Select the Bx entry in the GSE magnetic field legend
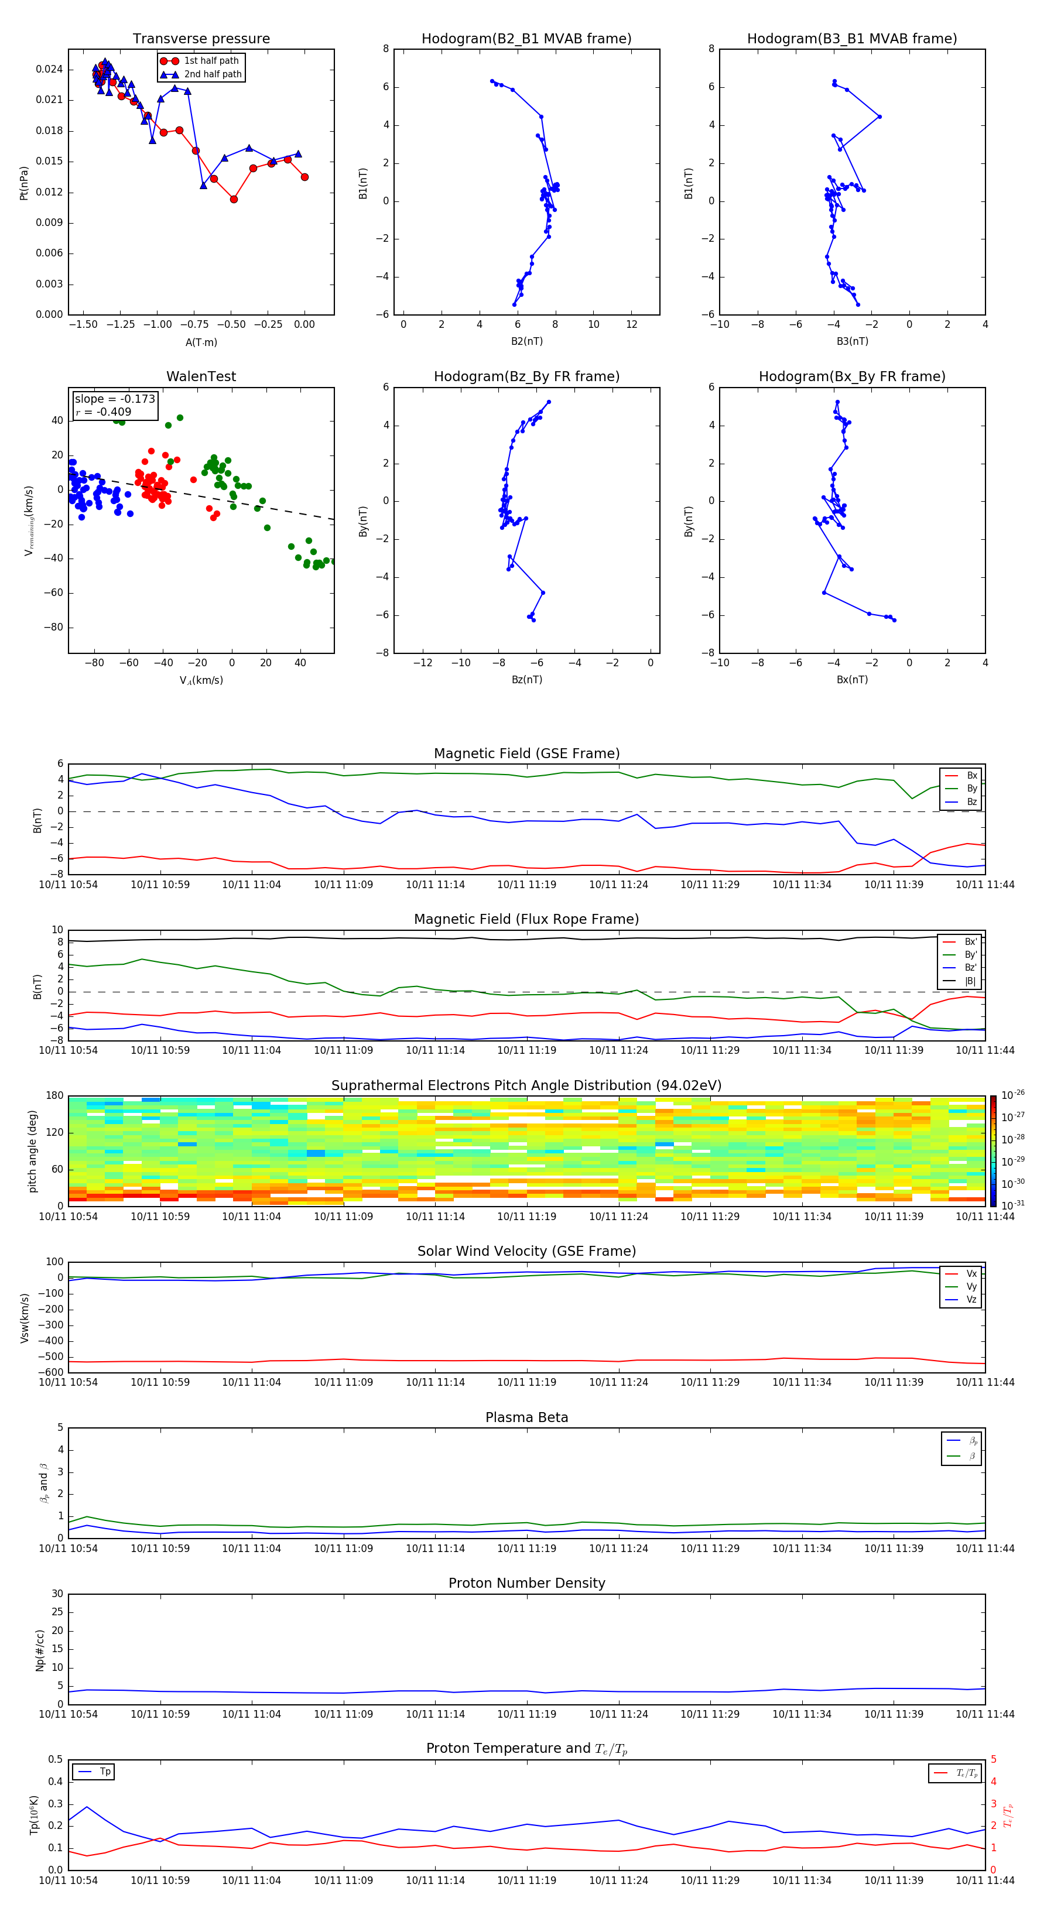Screen dimensions: 1054x1932 (x=961, y=776)
